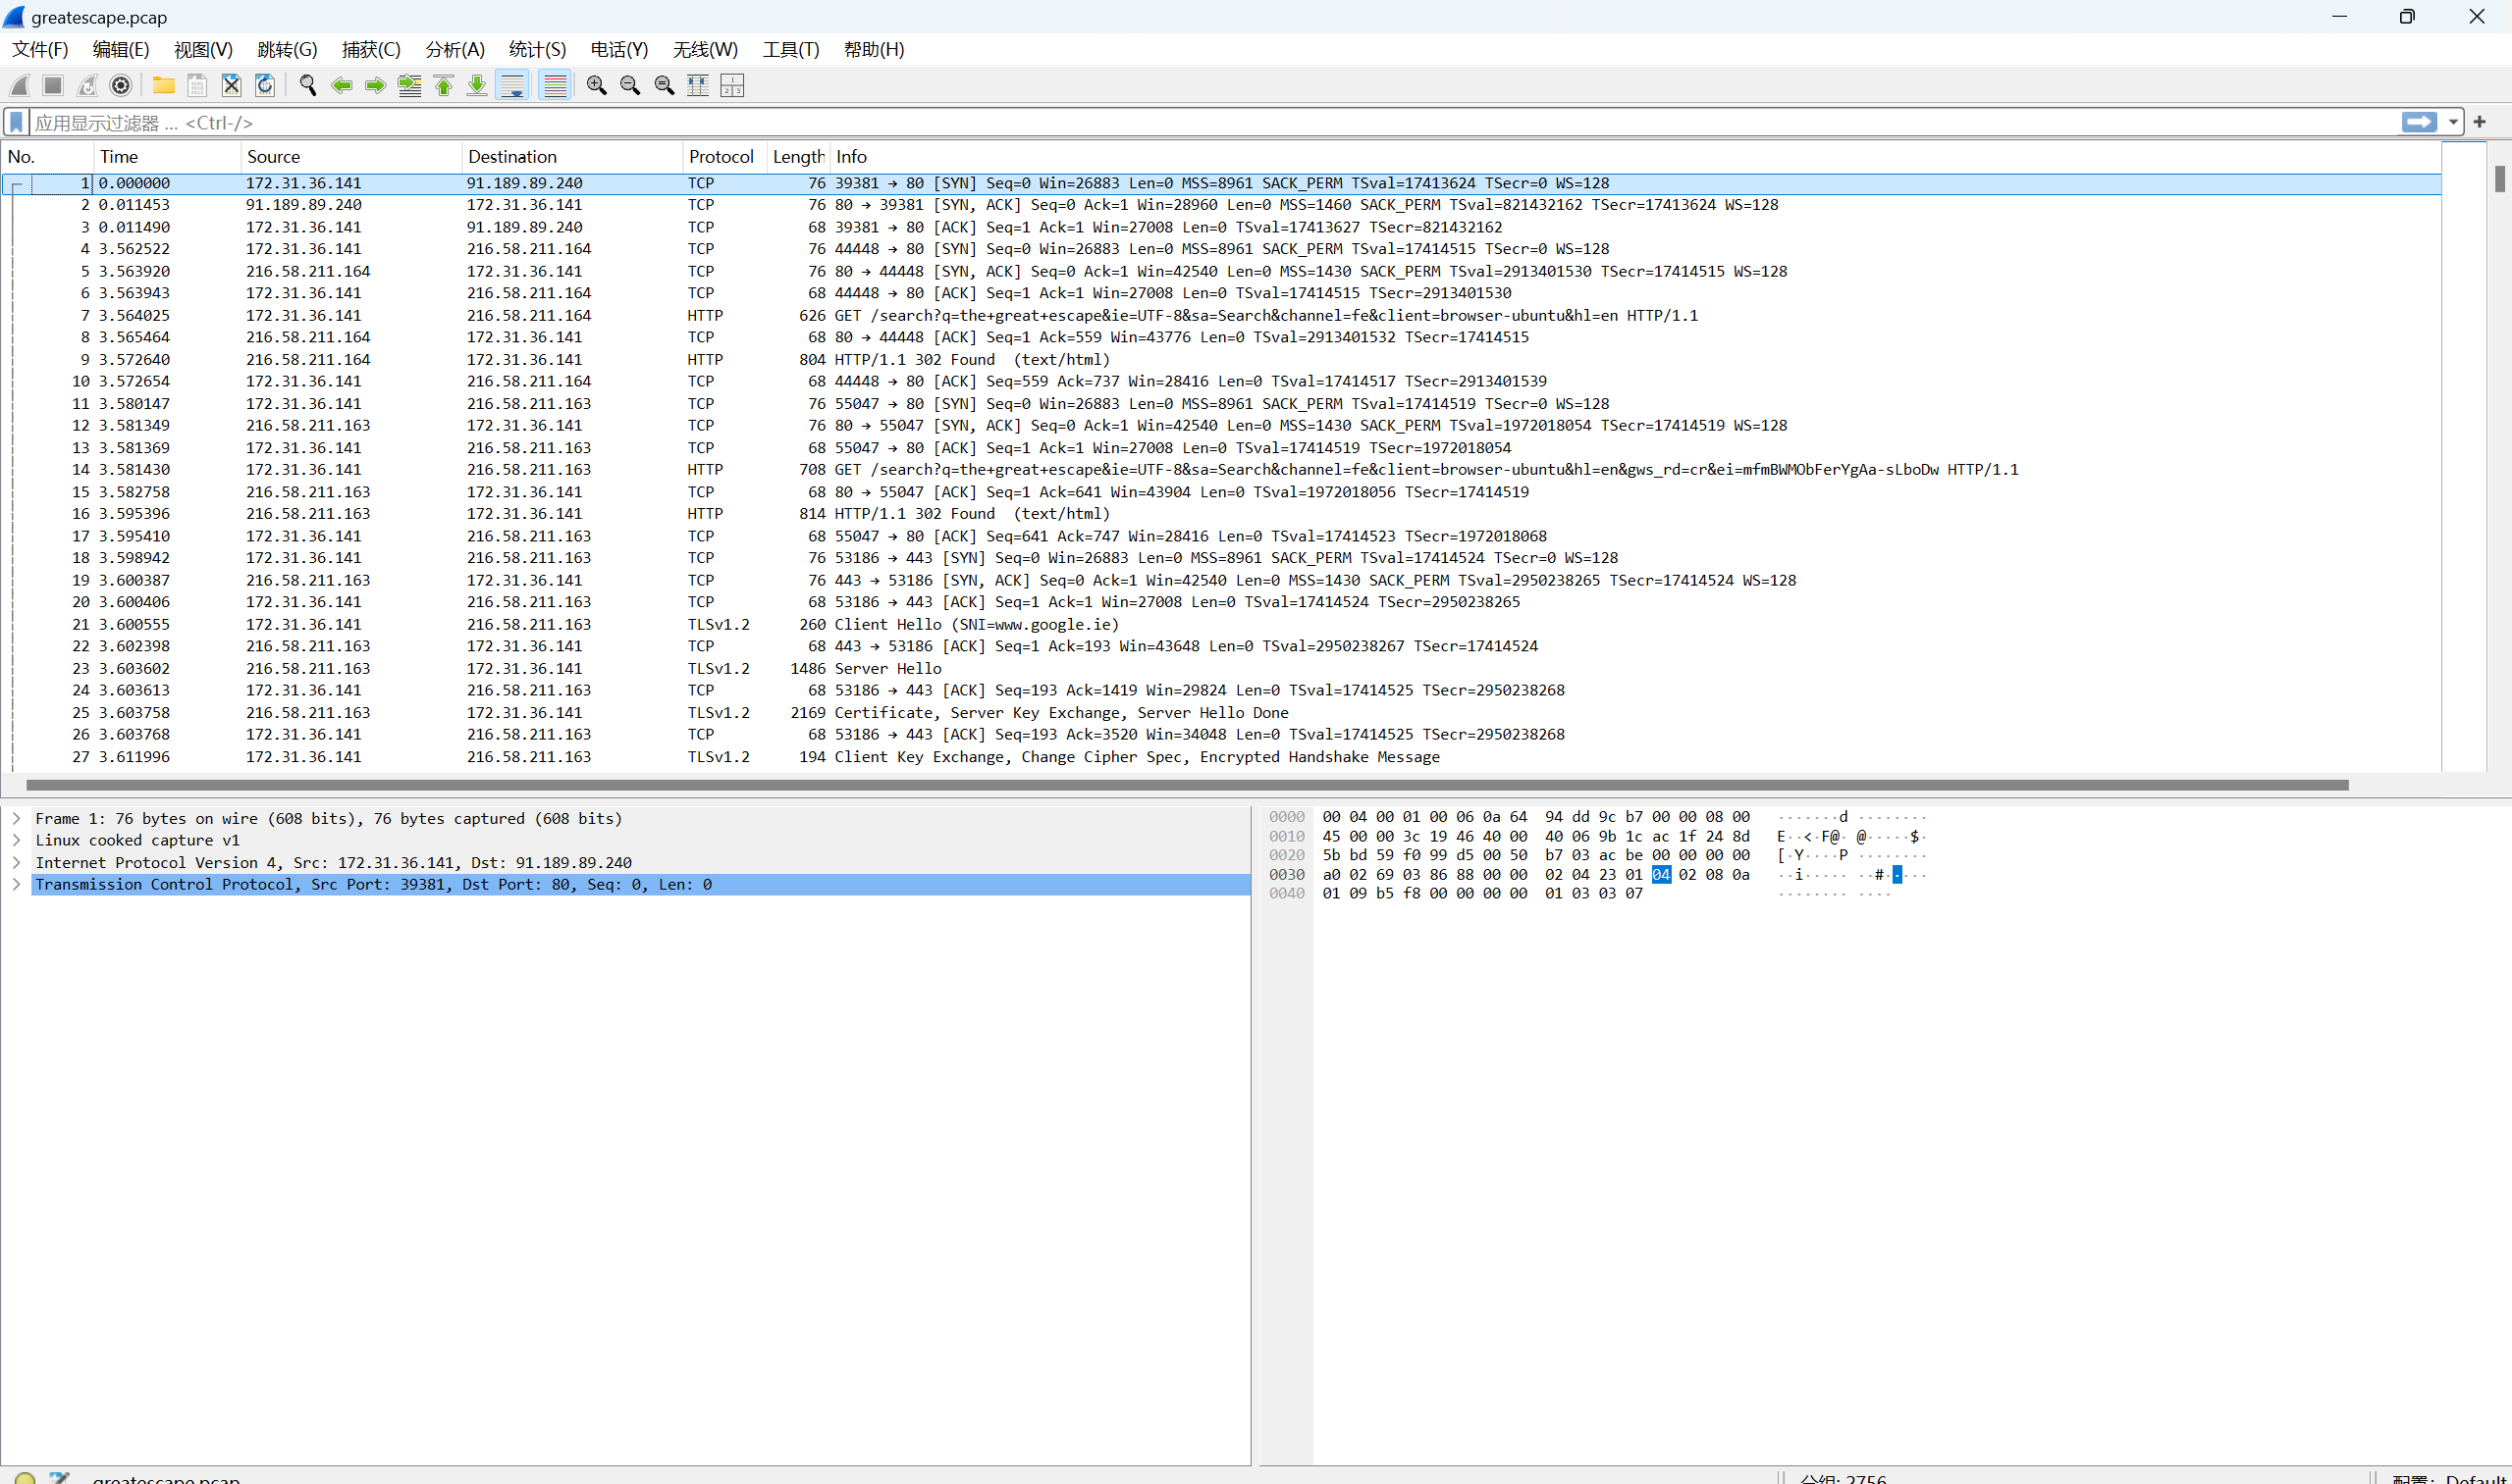
Task: Select packet 25 Certificate, Server Key Exchange row
Action: pos(1221,712)
